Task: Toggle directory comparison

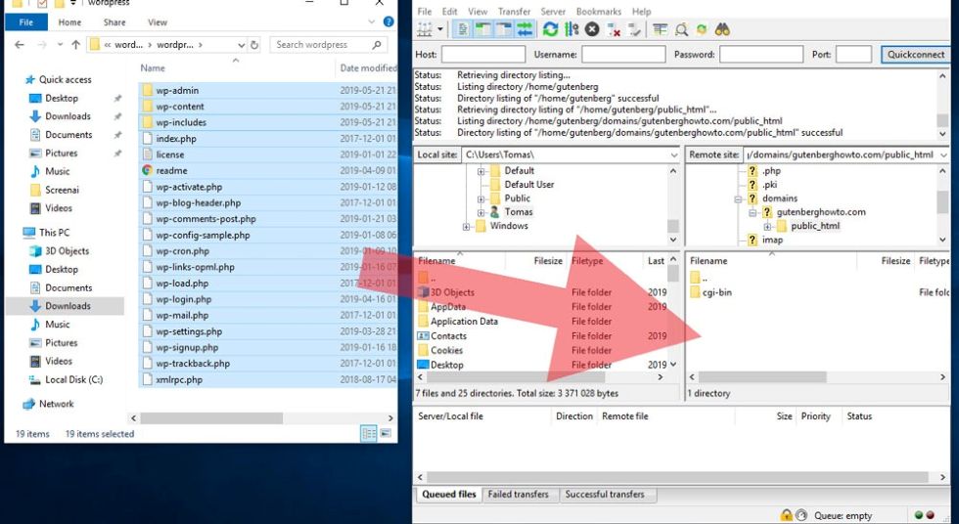Action: click(681, 29)
